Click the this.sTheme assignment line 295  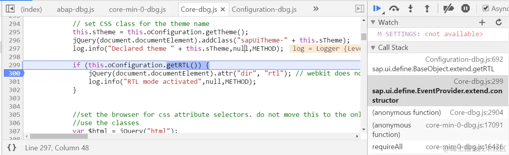coord(160,32)
